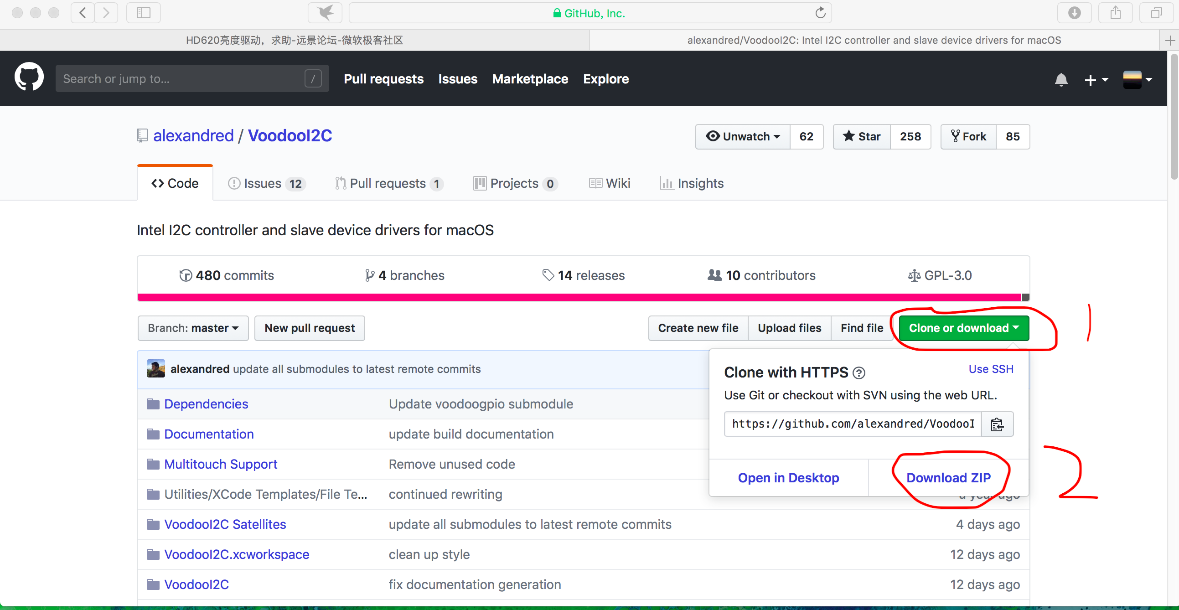Click the Documentation folder icon
1179x610 pixels.
(x=153, y=434)
